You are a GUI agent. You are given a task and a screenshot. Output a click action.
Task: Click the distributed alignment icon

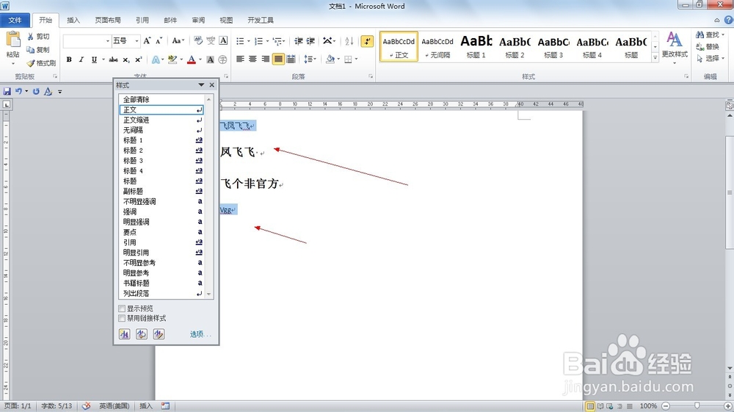[291, 59]
